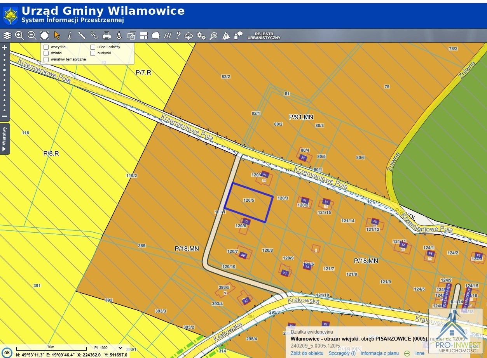Check the 'budynki' checkbox

point(93,53)
